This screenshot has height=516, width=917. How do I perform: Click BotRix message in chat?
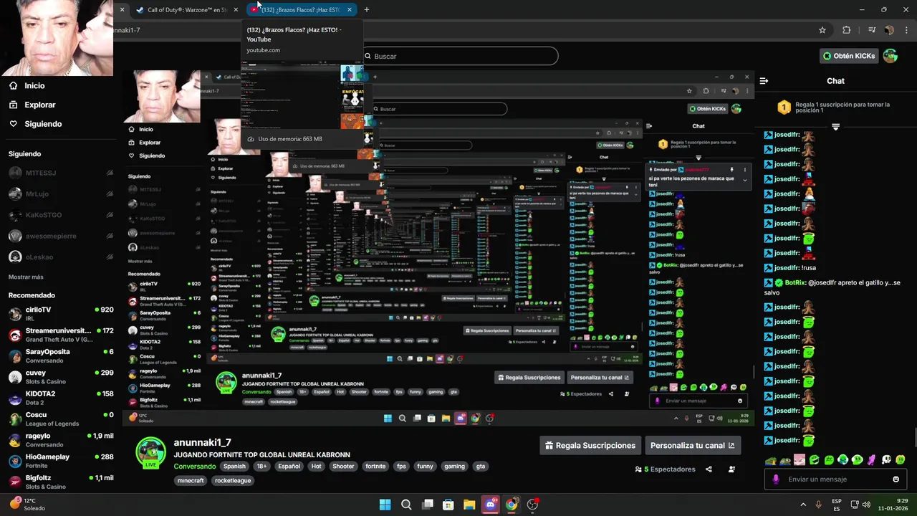tap(832, 287)
